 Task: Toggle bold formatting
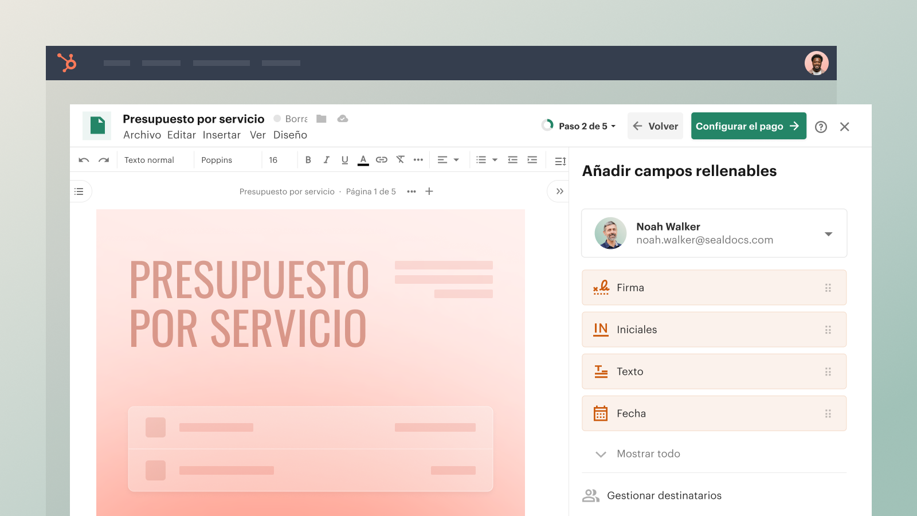(x=308, y=160)
